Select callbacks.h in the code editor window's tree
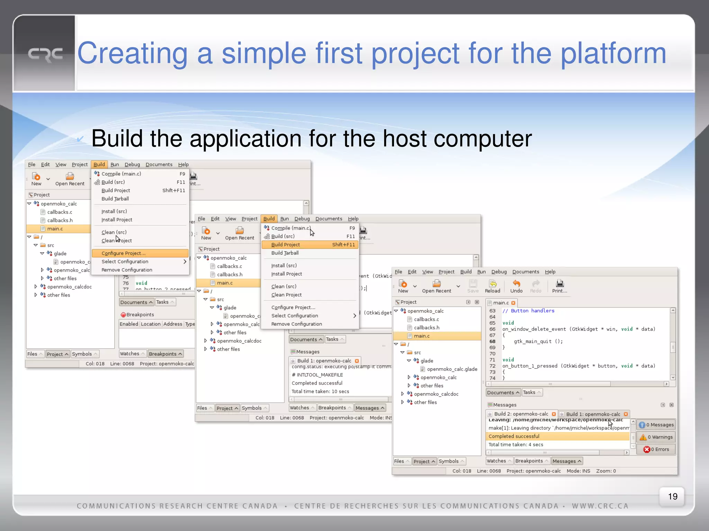The image size is (709, 531). 427,328
